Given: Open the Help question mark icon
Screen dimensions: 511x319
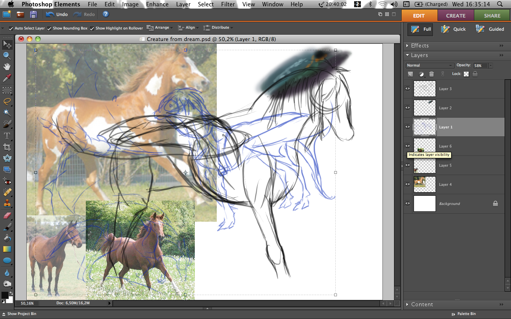Looking at the screenshot, I should pyautogui.click(x=106, y=14).
